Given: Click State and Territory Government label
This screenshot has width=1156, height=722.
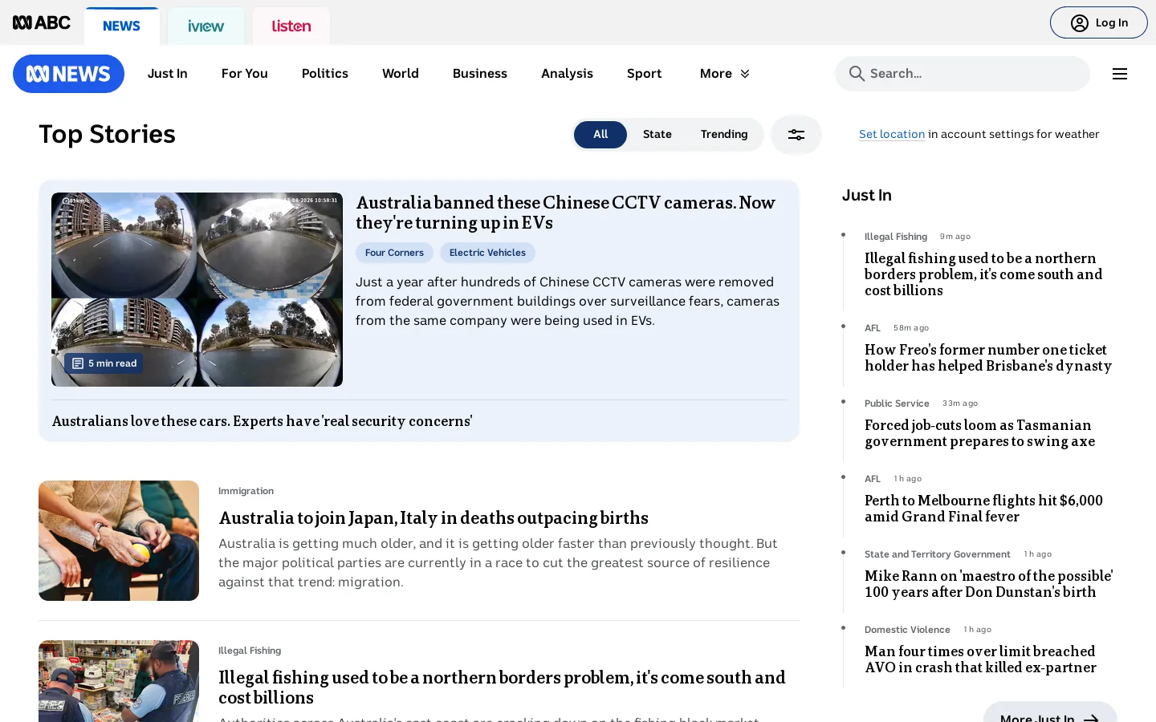Looking at the screenshot, I should coord(937,554).
